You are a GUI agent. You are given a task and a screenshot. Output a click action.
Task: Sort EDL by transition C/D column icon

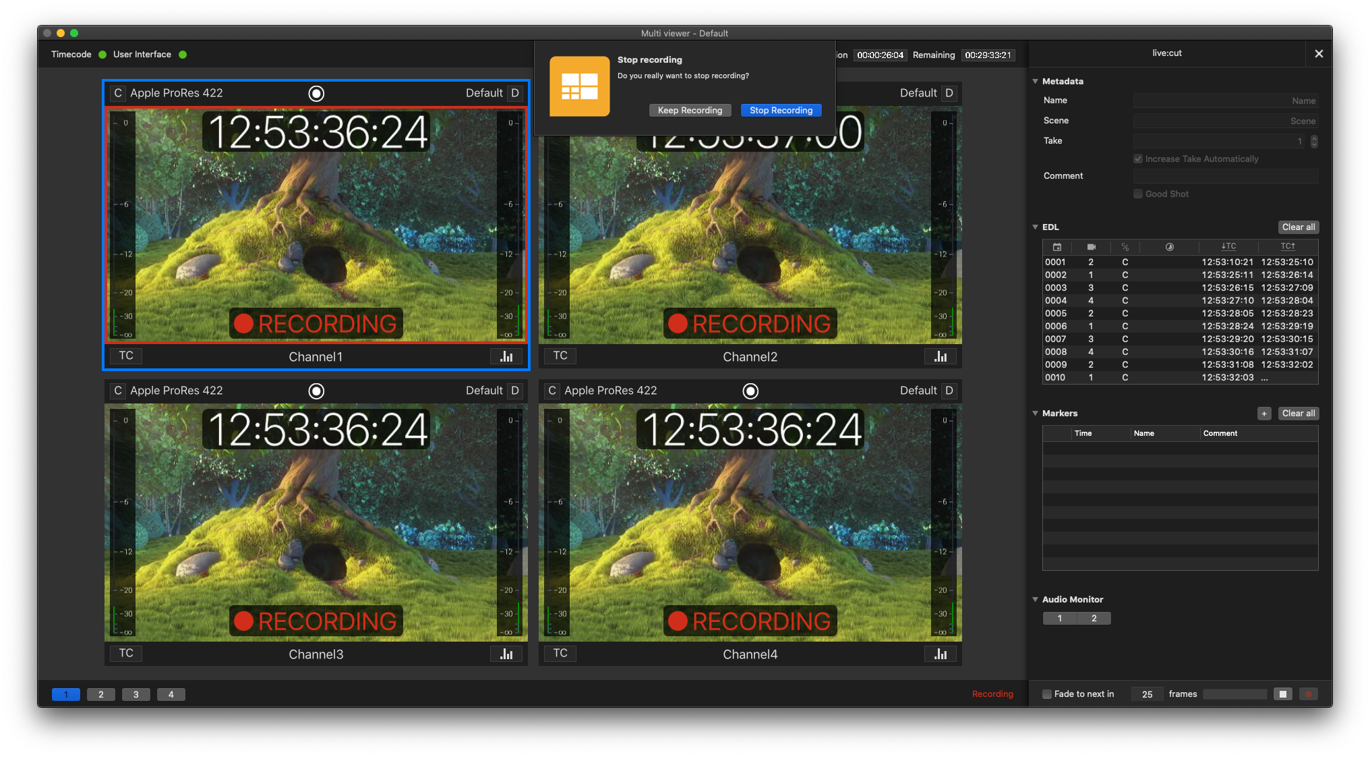pos(1125,247)
